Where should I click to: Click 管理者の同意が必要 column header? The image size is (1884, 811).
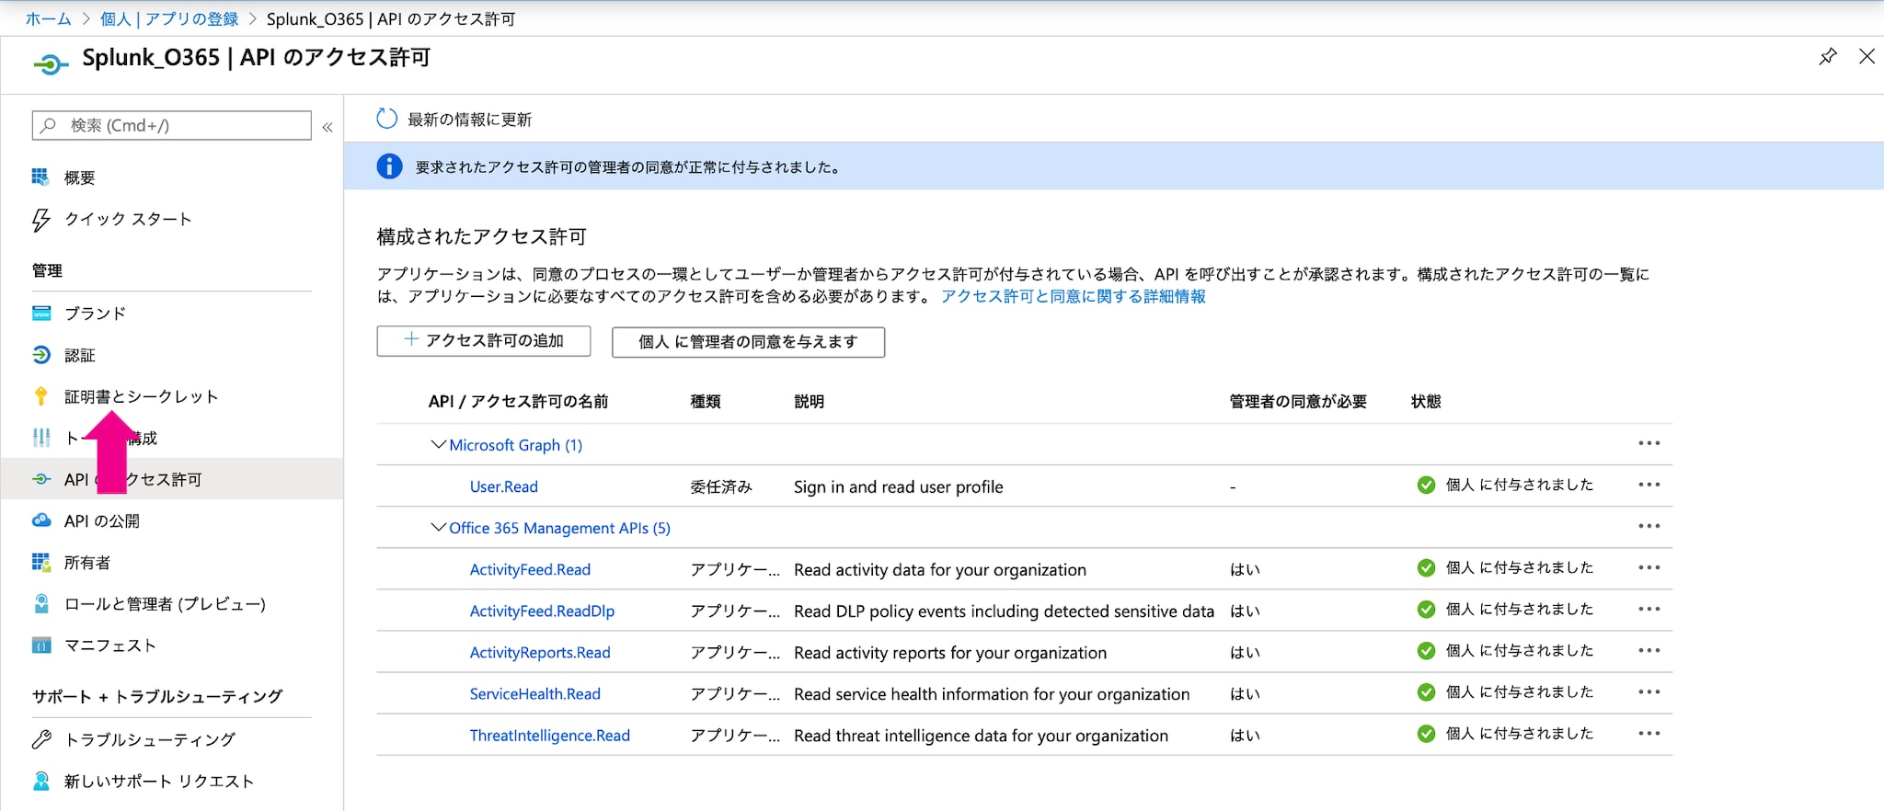click(x=1298, y=401)
